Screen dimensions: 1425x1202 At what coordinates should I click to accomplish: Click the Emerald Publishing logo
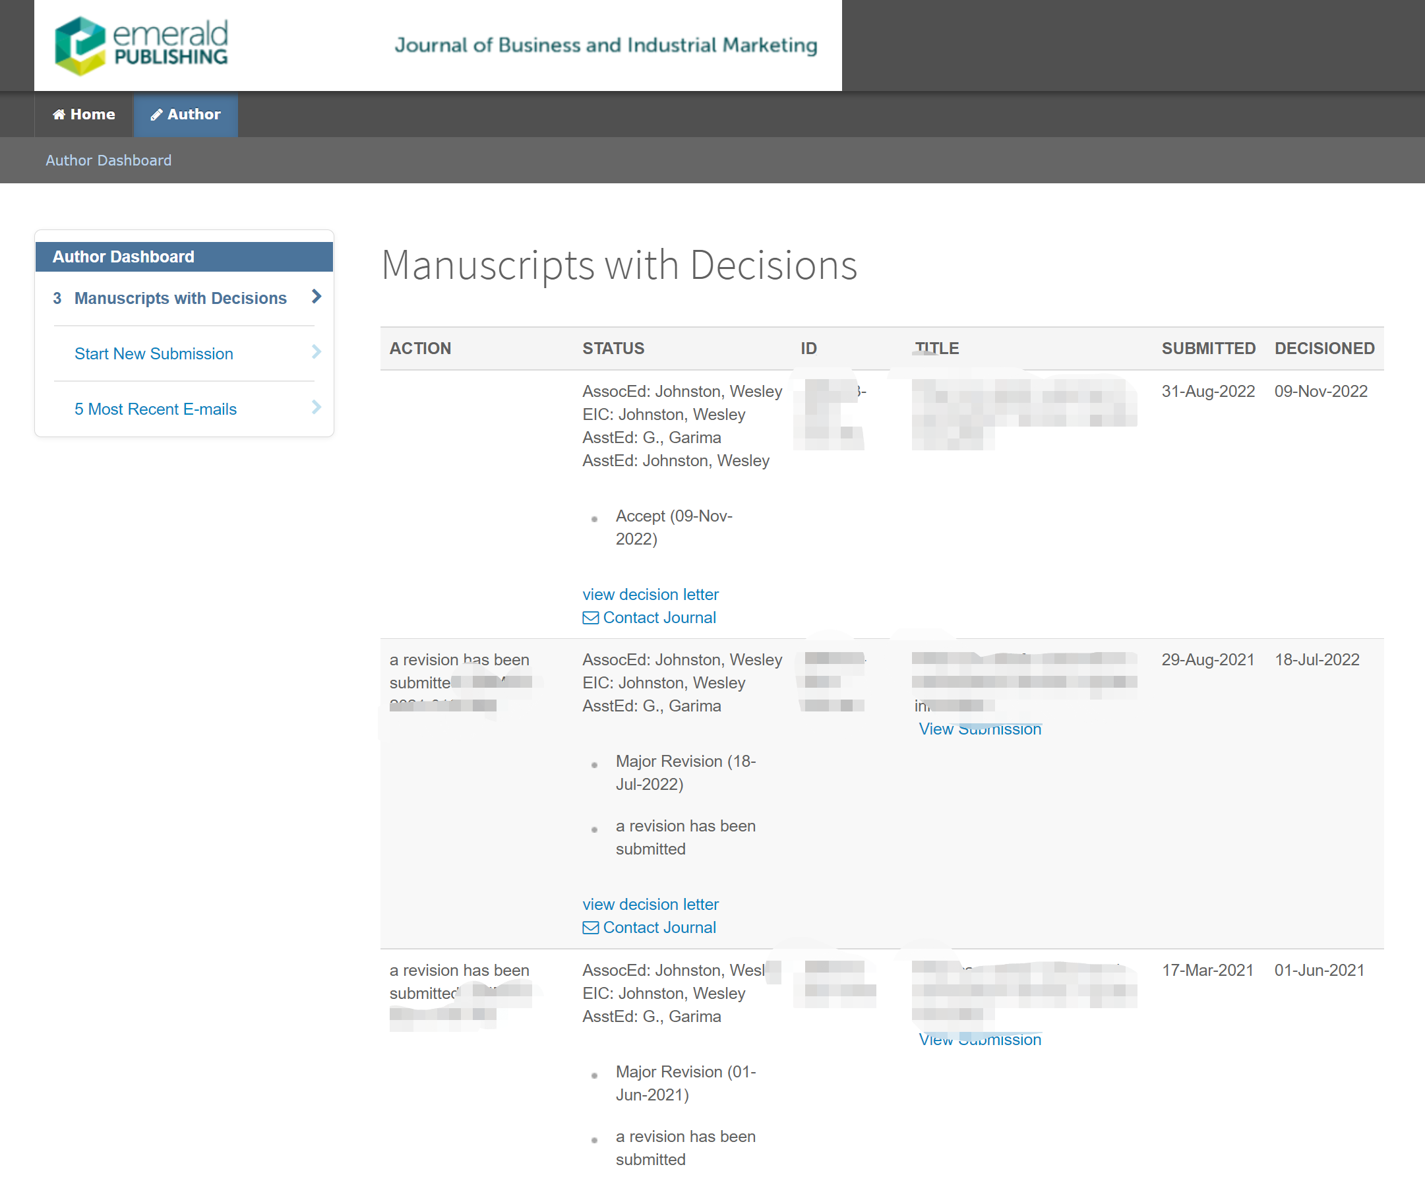pos(141,45)
